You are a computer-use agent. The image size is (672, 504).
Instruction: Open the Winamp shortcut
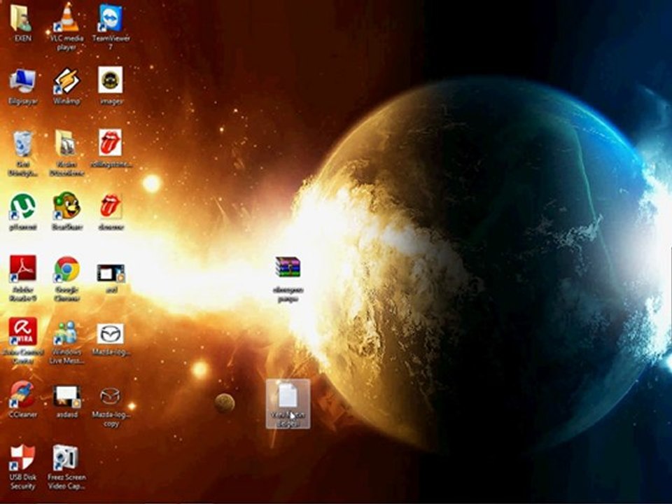66,80
